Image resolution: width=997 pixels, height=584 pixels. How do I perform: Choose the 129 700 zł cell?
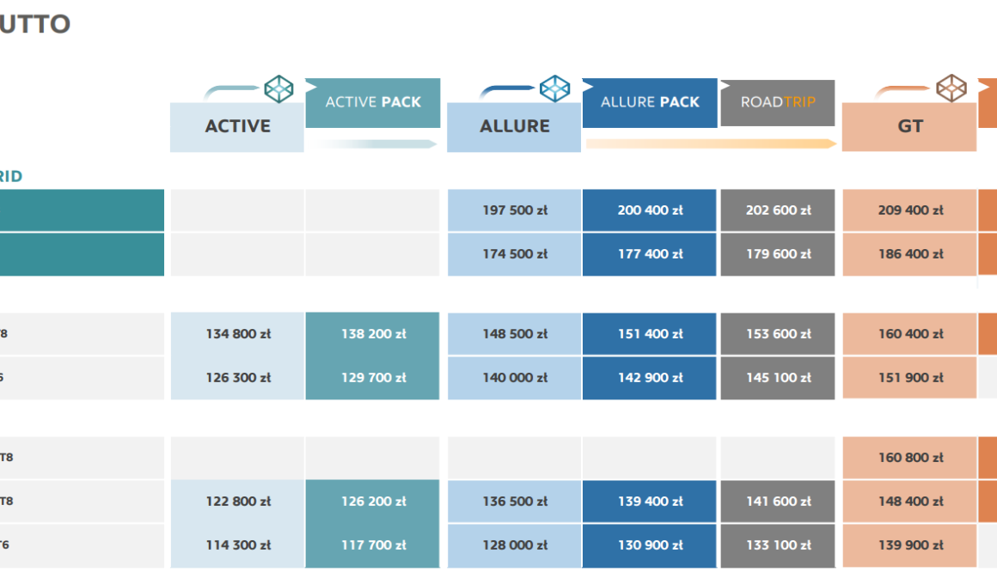click(373, 378)
